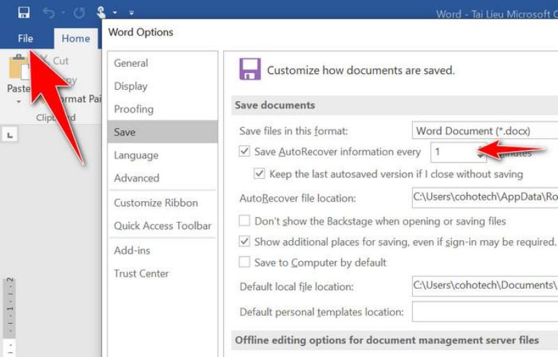Image resolution: width=558 pixels, height=357 pixels.
Task: Select General in Word Options list
Action: click(163, 63)
